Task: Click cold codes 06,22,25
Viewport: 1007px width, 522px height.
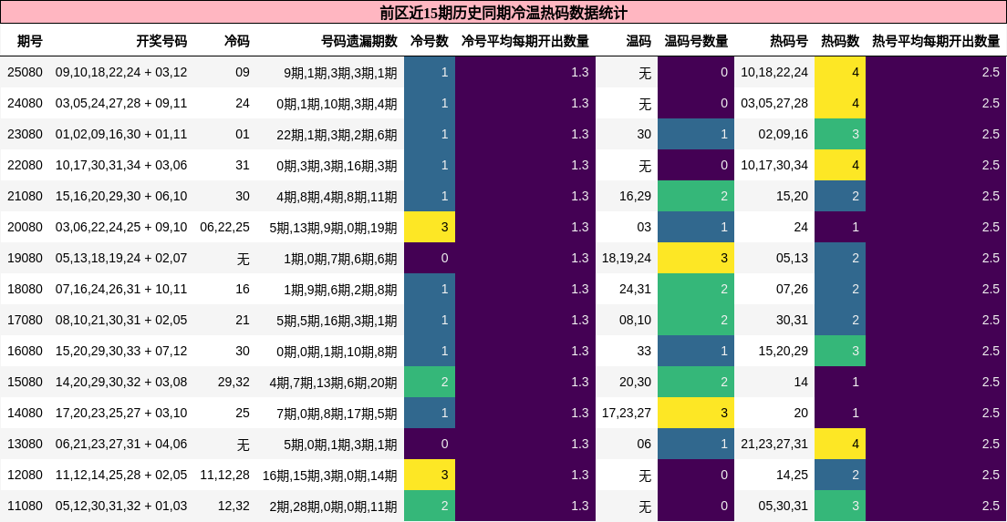Action: (x=224, y=227)
